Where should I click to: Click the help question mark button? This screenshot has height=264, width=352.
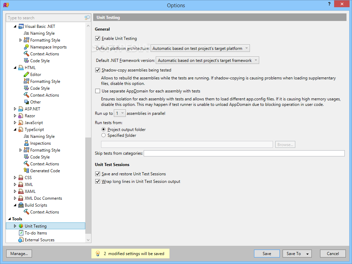[x=329, y=4]
